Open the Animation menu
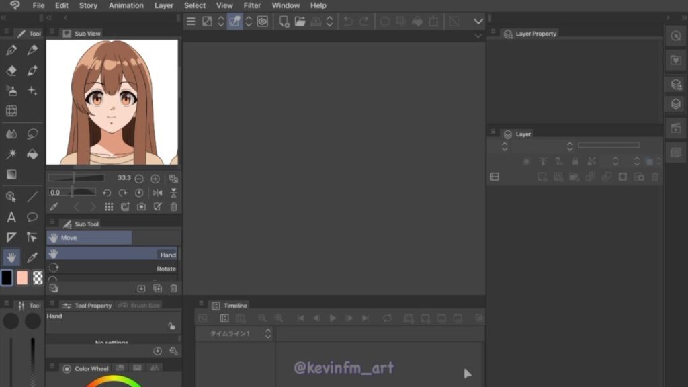 [x=126, y=5]
